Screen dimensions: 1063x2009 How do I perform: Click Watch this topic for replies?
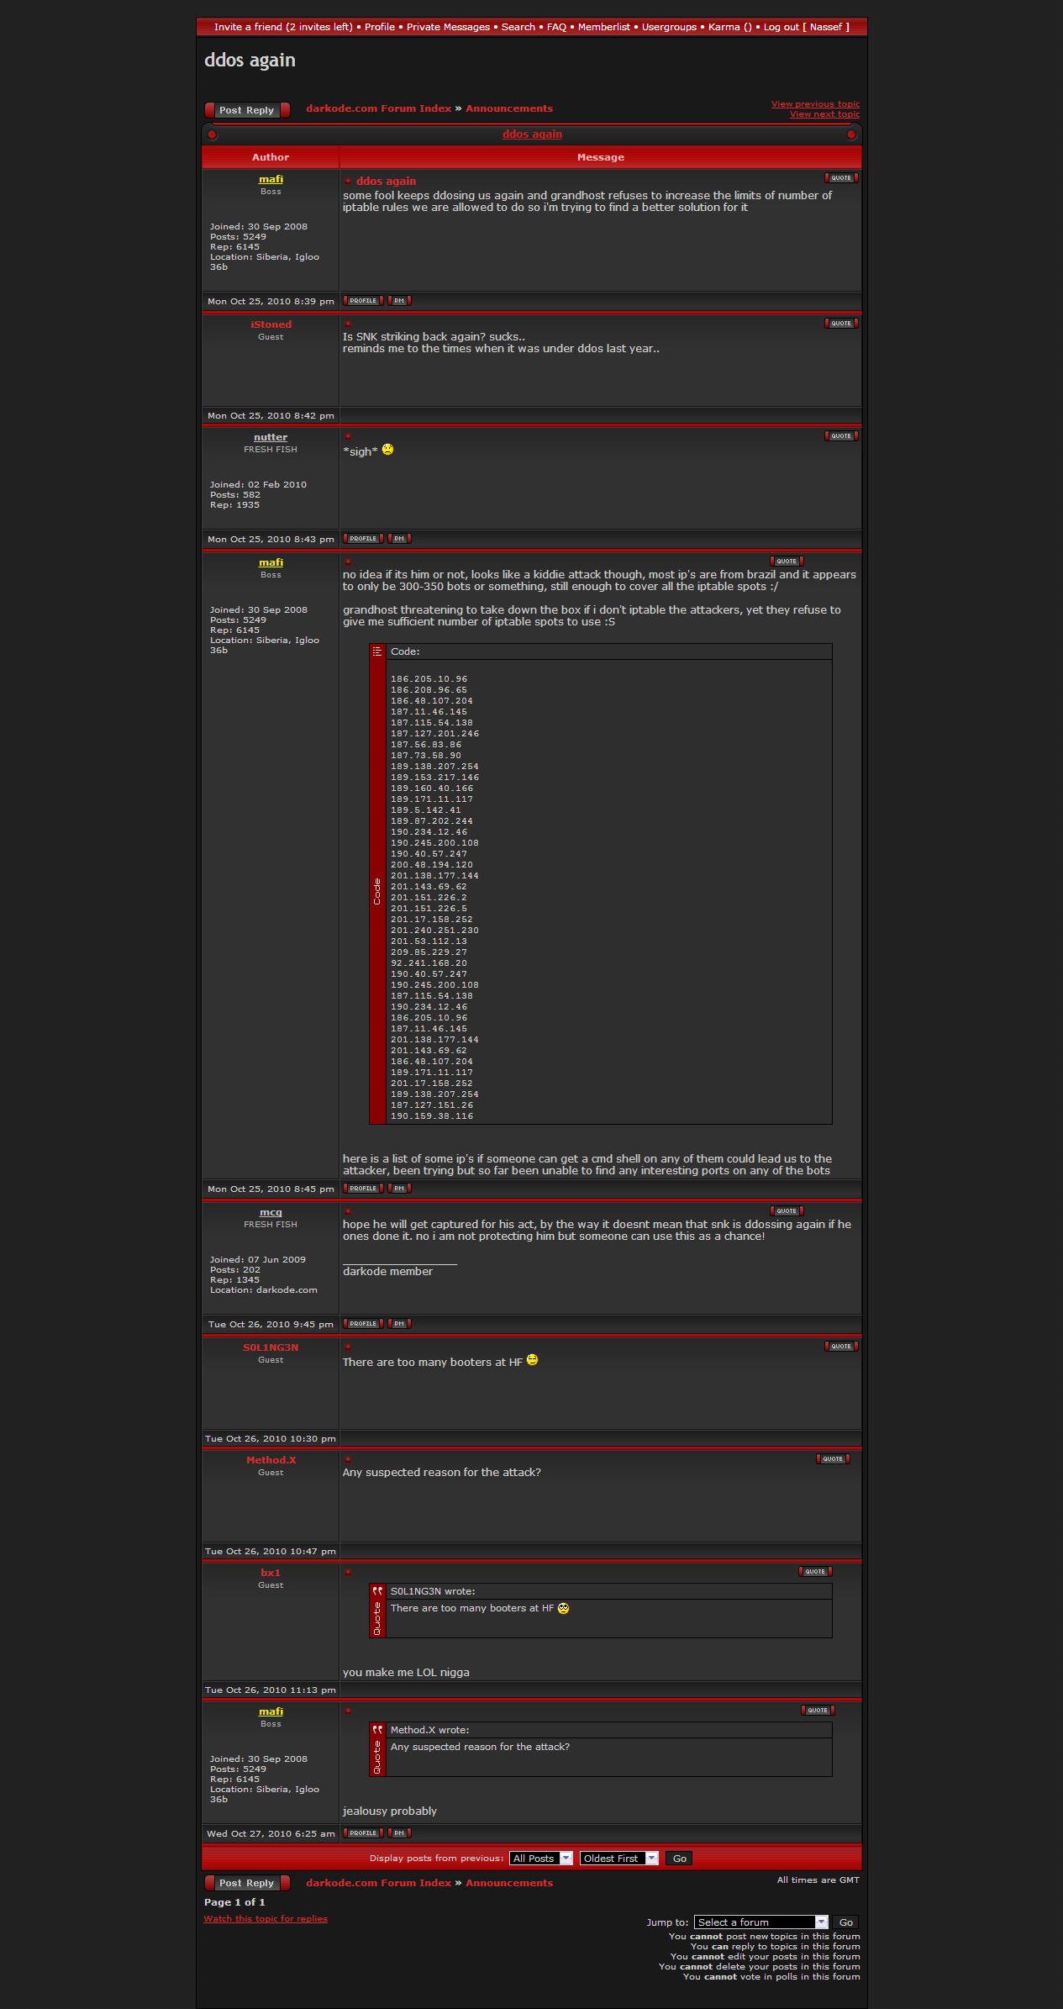pyautogui.click(x=266, y=1919)
